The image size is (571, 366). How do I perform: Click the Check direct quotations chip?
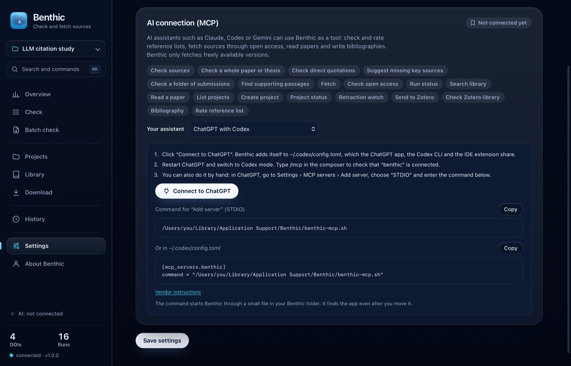(323, 71)
